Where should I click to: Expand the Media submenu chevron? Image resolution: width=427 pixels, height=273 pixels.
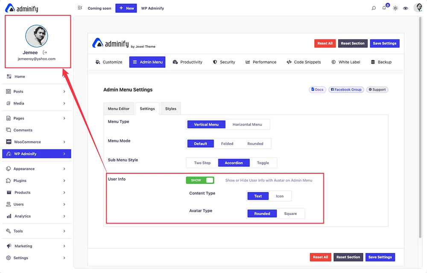point(64,103)
